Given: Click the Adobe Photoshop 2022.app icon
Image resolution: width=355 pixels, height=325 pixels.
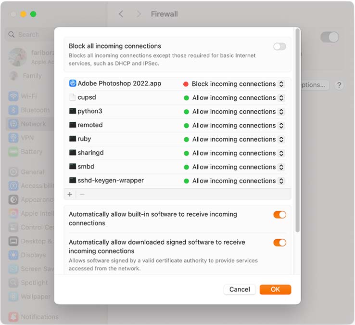Looking at the screenshot, I should pos(73,83).
